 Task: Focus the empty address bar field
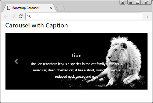coord(84,16)
